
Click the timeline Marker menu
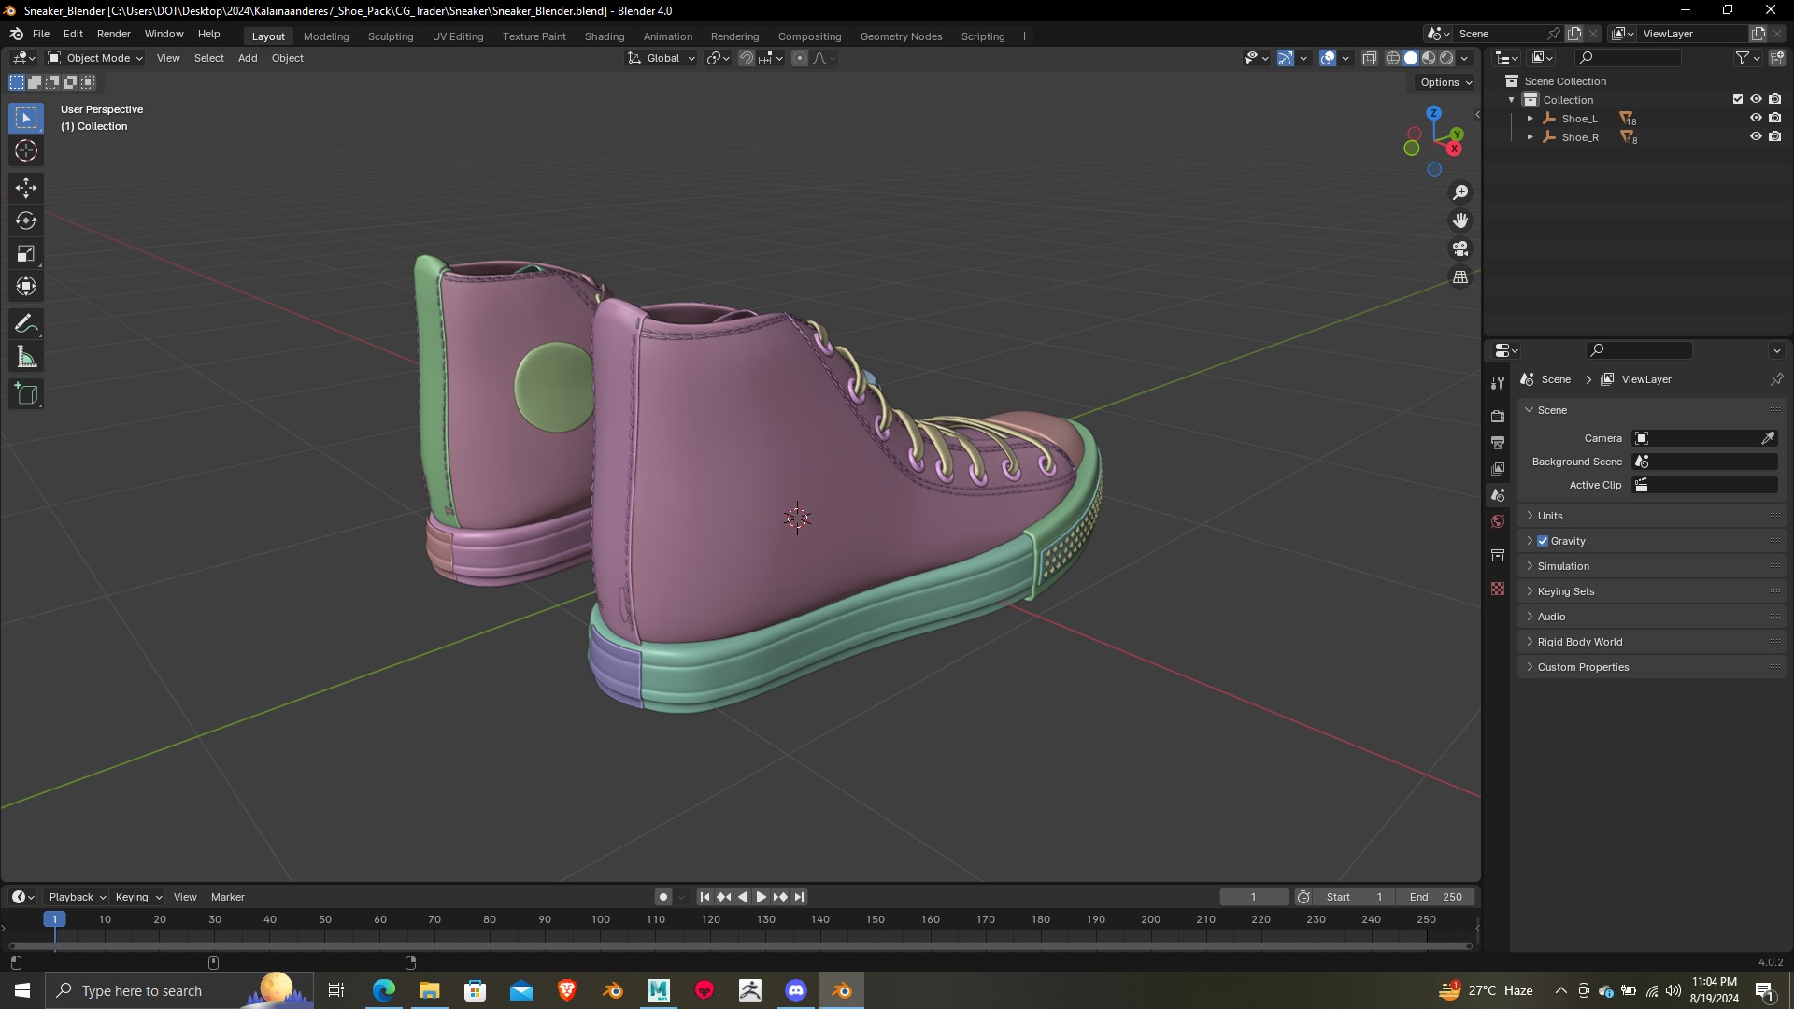coord(228,897)
